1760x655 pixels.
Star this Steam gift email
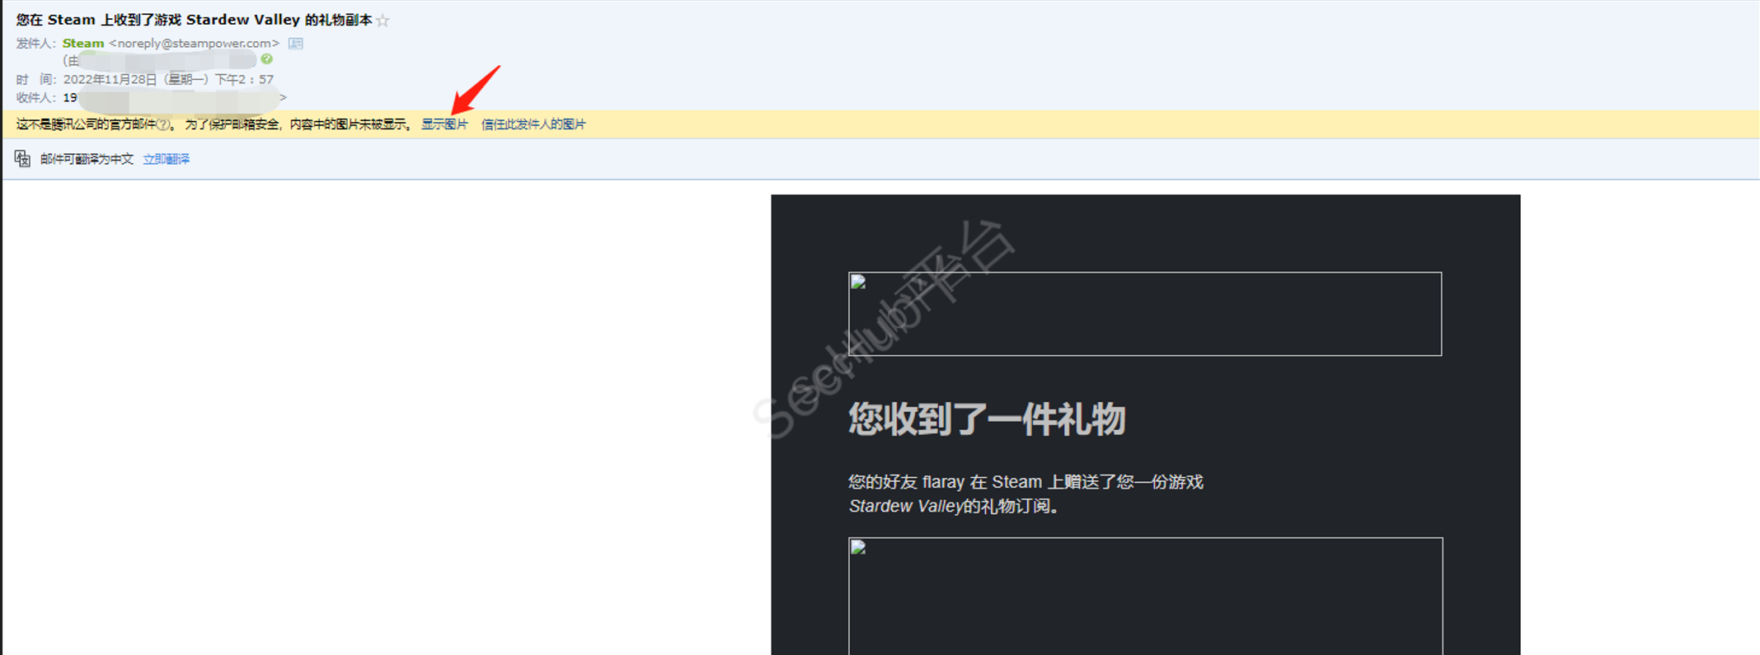383,21
